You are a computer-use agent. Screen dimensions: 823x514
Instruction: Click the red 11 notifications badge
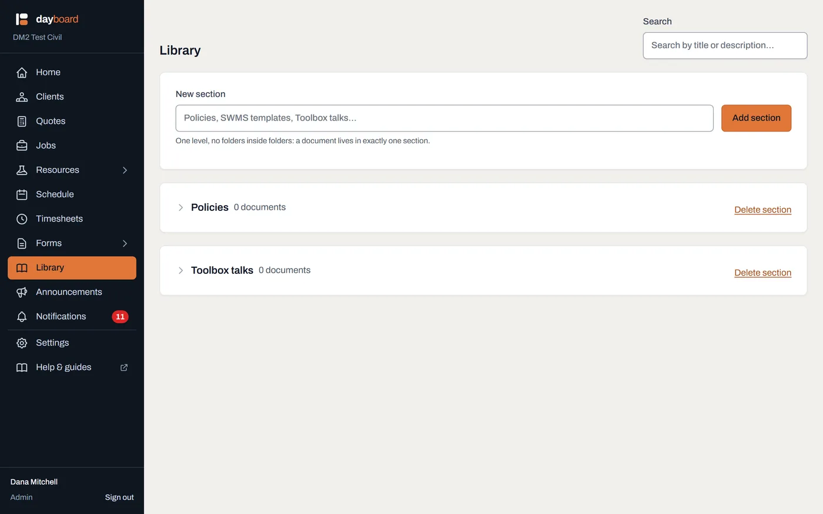coord(120,317)
